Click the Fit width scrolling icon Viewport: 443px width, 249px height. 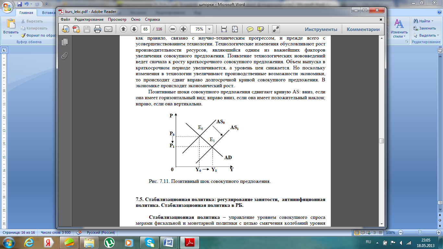pyautogui.click(x=224, y=29)
